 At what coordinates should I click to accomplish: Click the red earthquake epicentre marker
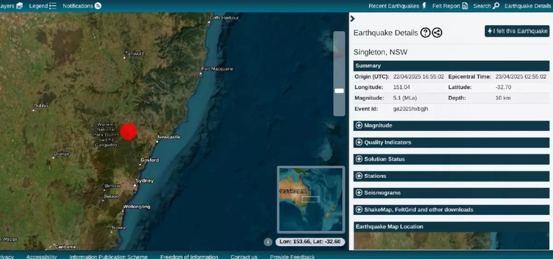point(129,131)
